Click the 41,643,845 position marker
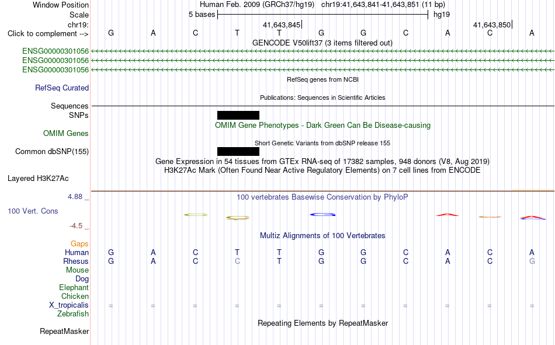The width and height of the screenshot is (555, 345). click(x=282, y=25)
